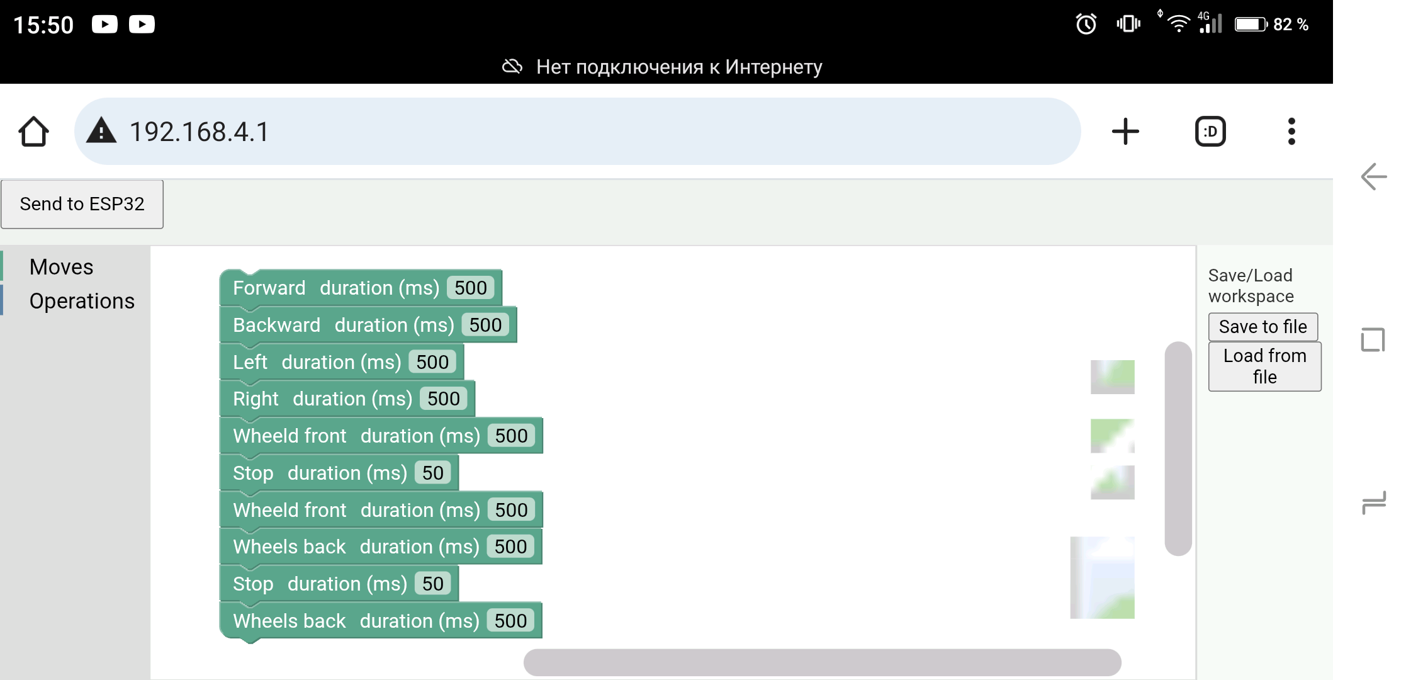Open browser three-dot menu
Screen dimensions: 1406x680
(1291, 132)
